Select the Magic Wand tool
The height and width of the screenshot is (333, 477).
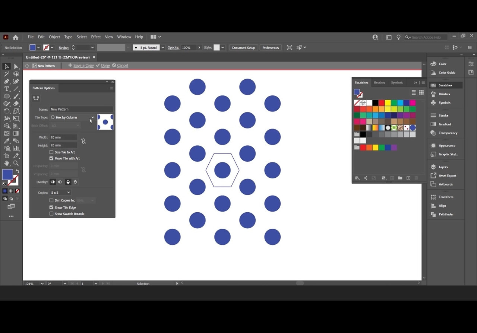[x=7, y=74]
